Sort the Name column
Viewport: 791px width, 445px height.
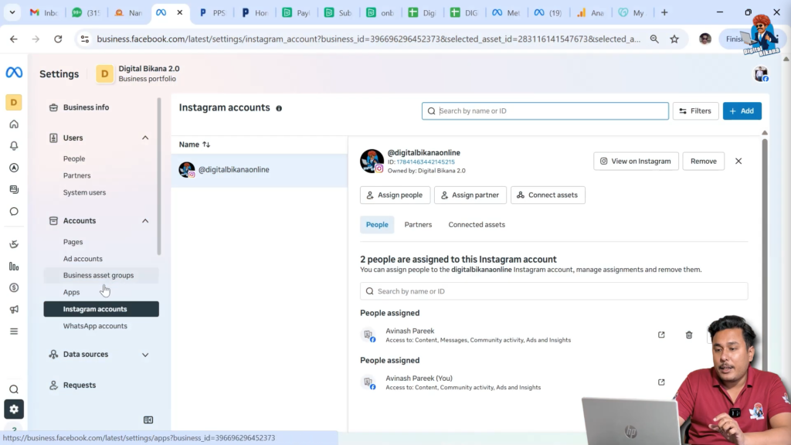click(194, 144)
